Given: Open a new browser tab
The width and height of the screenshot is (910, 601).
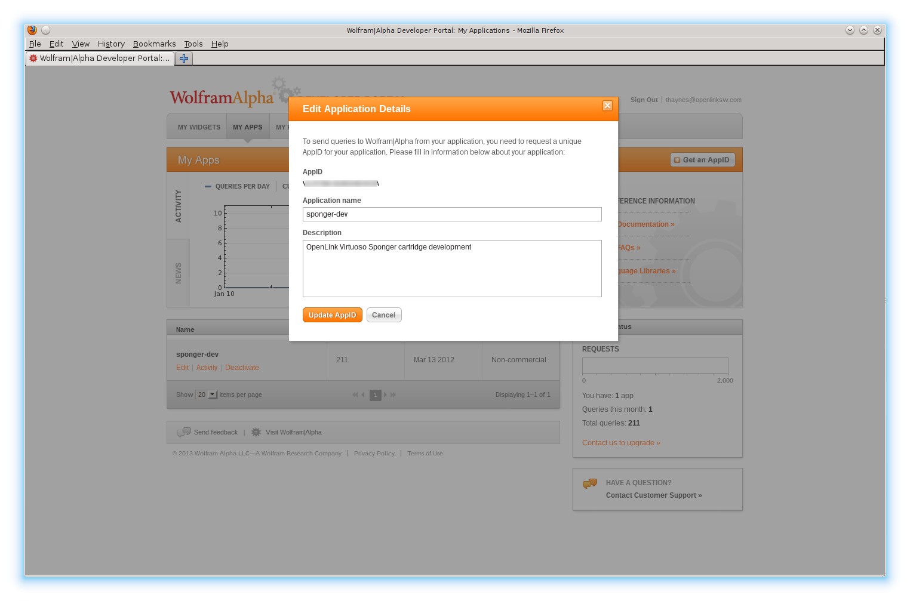Looking at the screenshot, I should click(x=184, y=58).
